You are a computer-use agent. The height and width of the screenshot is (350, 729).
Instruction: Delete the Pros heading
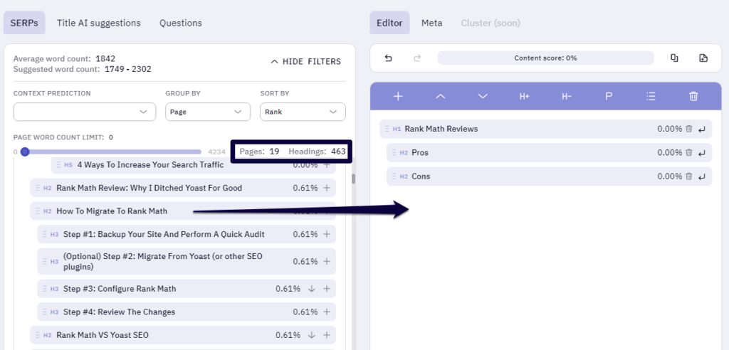(689, 152)
